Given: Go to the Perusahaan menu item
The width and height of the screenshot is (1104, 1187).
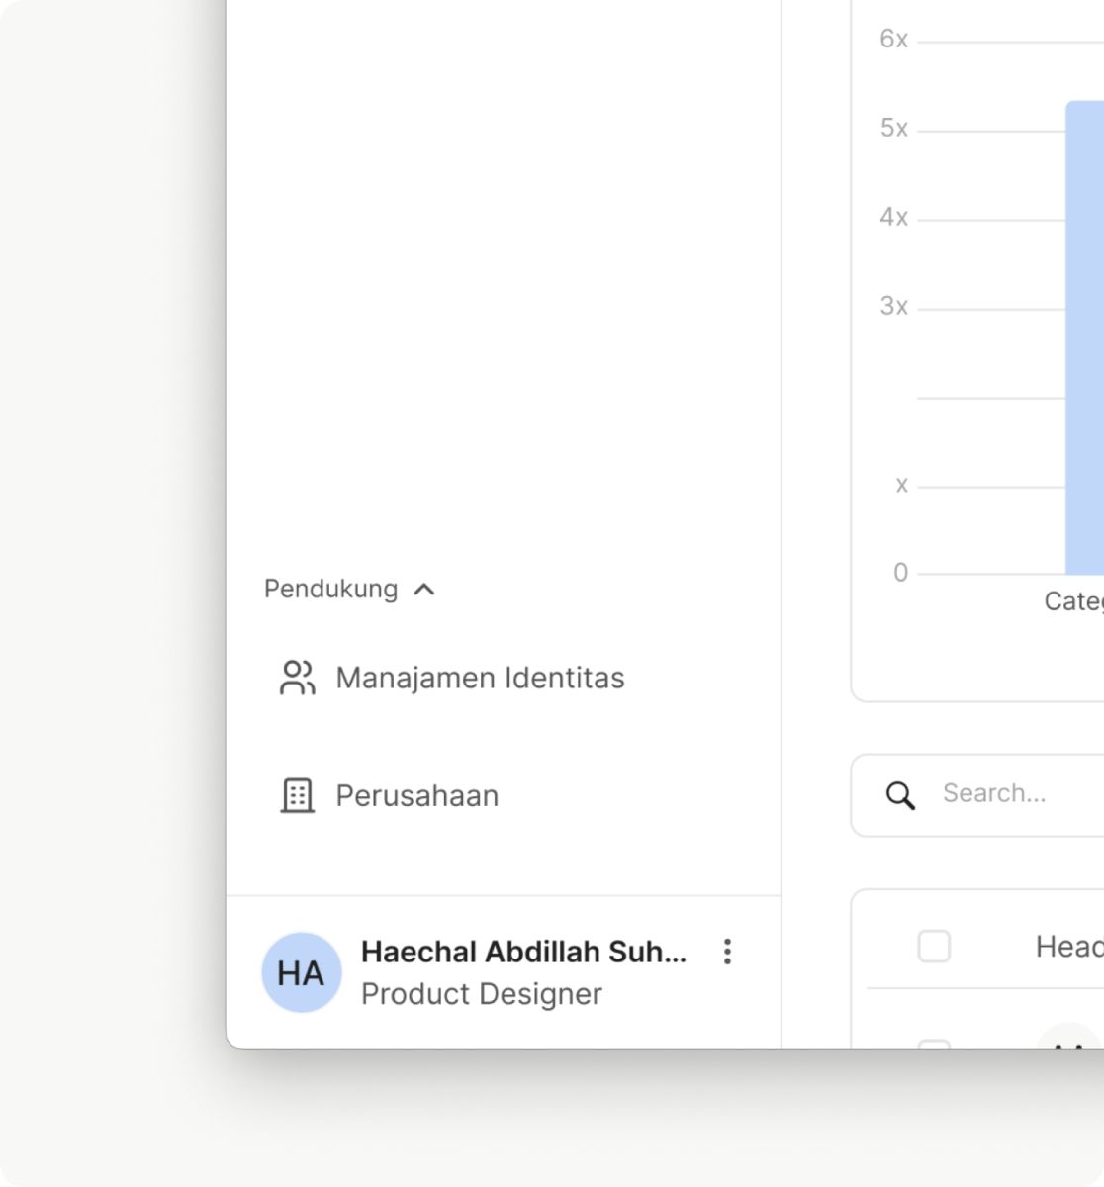Looking at the screenshot, I should 416,795.
